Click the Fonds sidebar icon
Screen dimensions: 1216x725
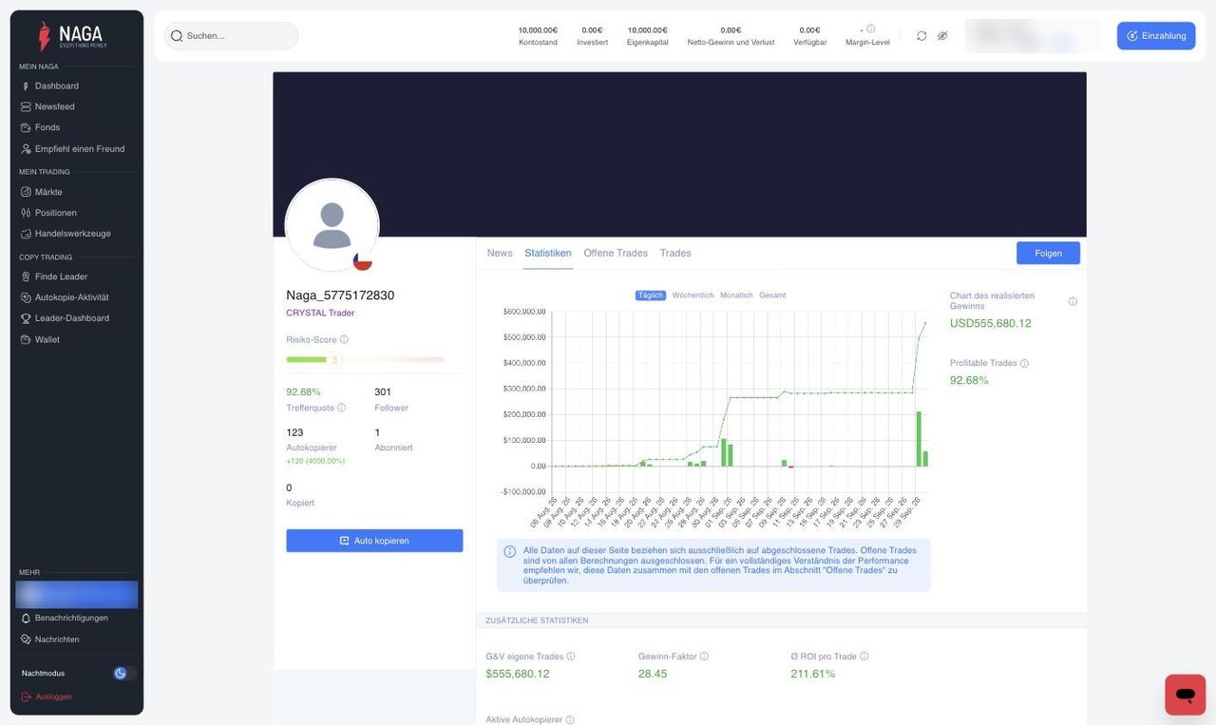pyautogui.click(x=26, y=128)
